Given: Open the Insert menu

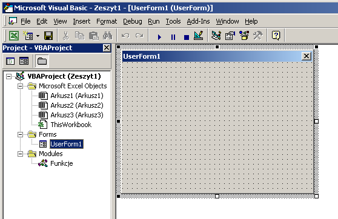Looking at the screenshot, I should 82,21.
